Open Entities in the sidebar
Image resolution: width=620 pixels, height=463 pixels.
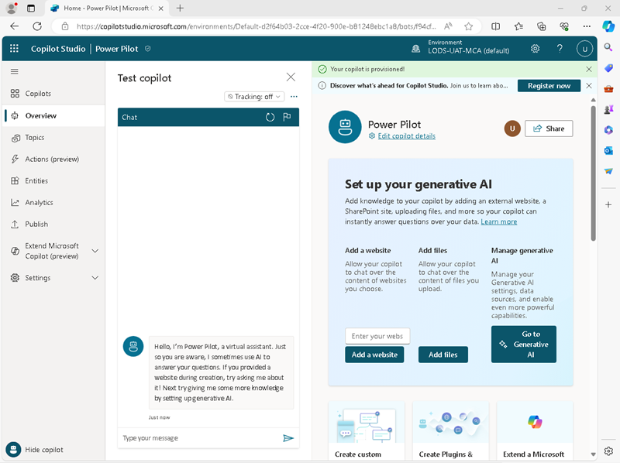click(x=53, y=181)
